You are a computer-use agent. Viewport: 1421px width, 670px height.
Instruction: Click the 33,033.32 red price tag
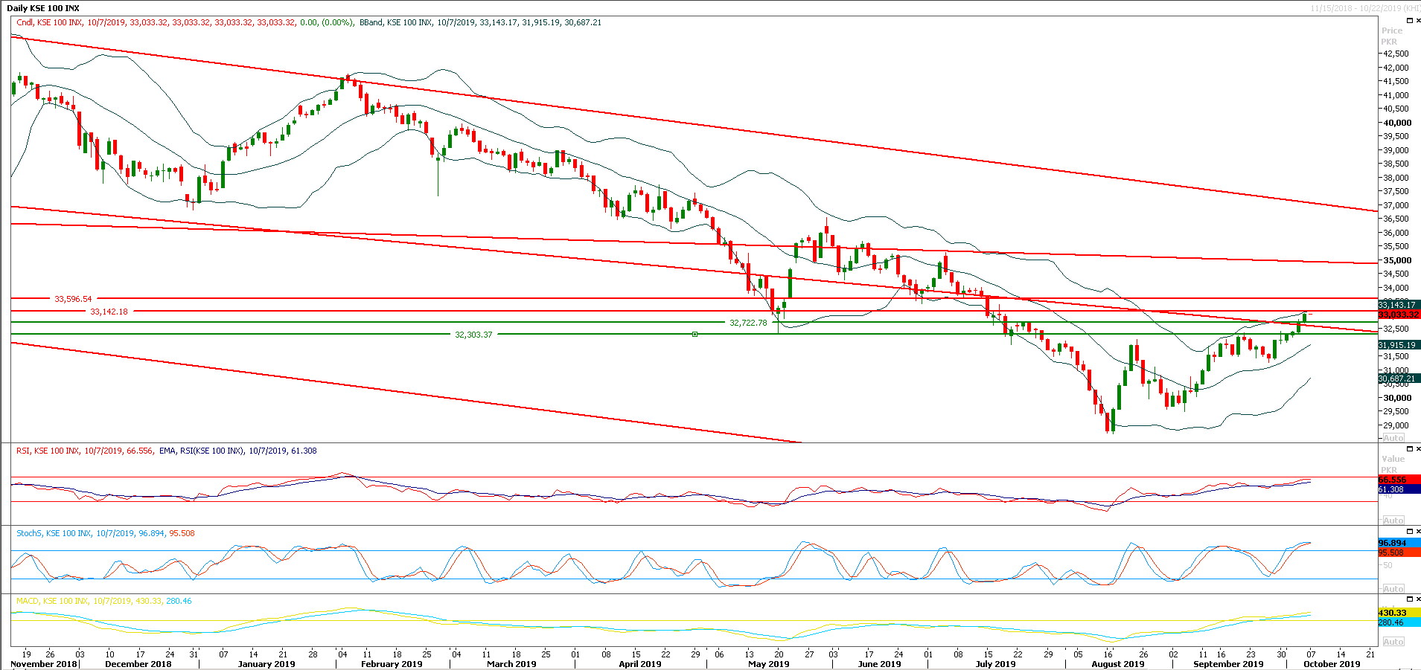(x=1399, y=315)
